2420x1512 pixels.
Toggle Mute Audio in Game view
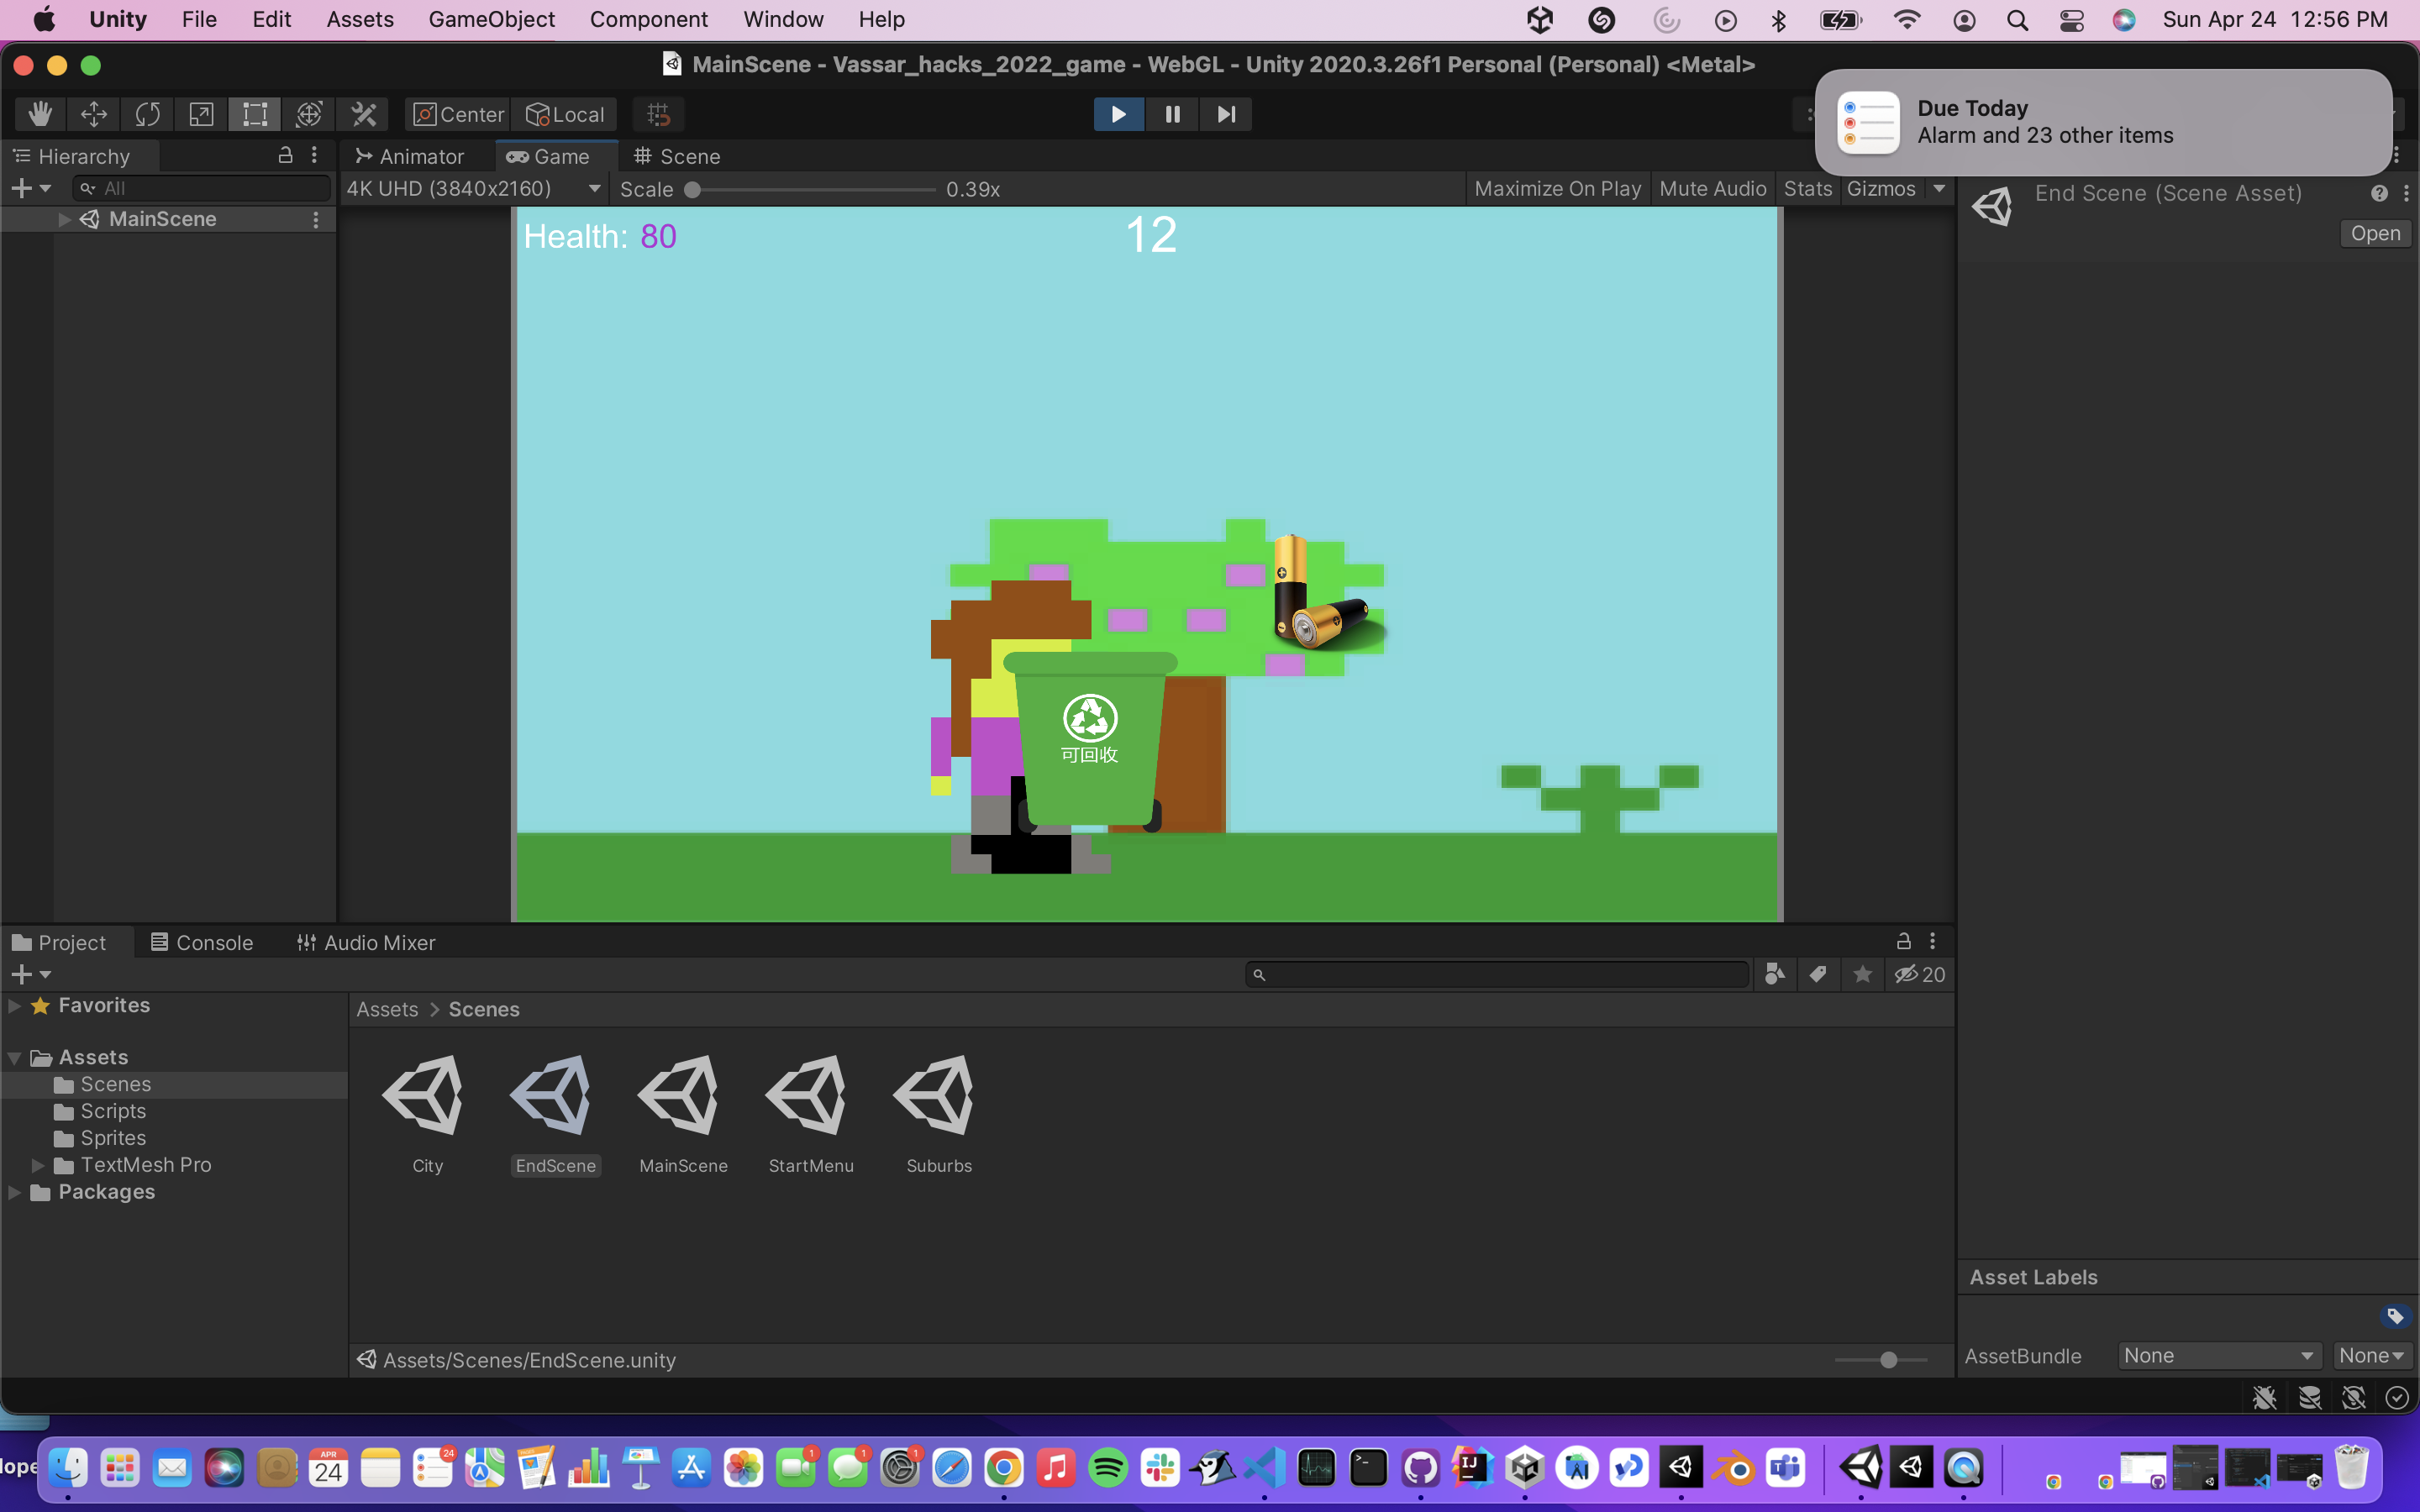[x=1712, y=189]
